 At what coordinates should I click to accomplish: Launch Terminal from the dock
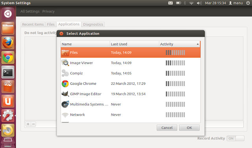tap(8, 72)
